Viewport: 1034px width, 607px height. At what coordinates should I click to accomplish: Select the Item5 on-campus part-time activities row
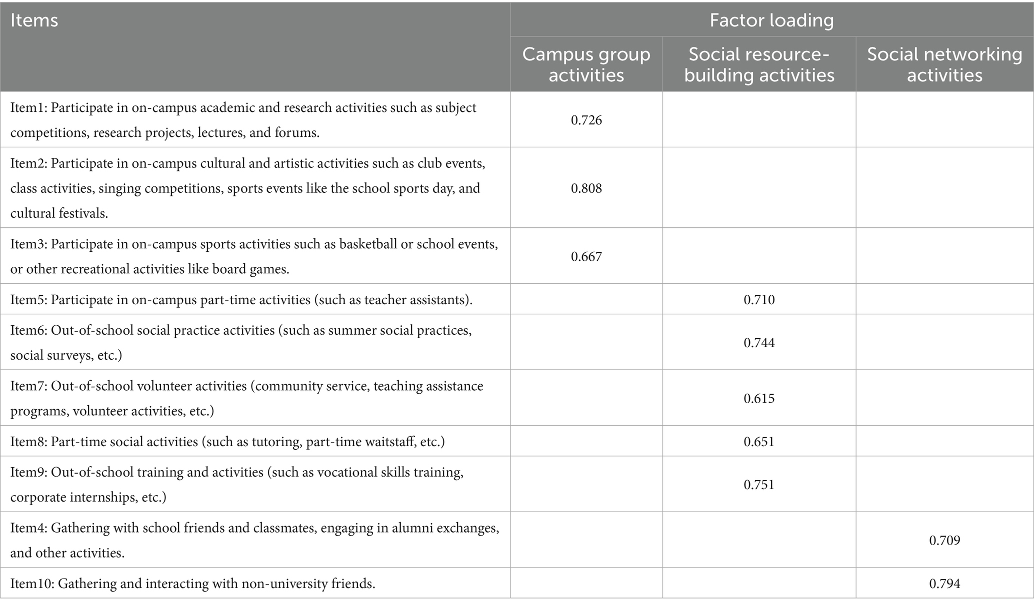(241, 300)
